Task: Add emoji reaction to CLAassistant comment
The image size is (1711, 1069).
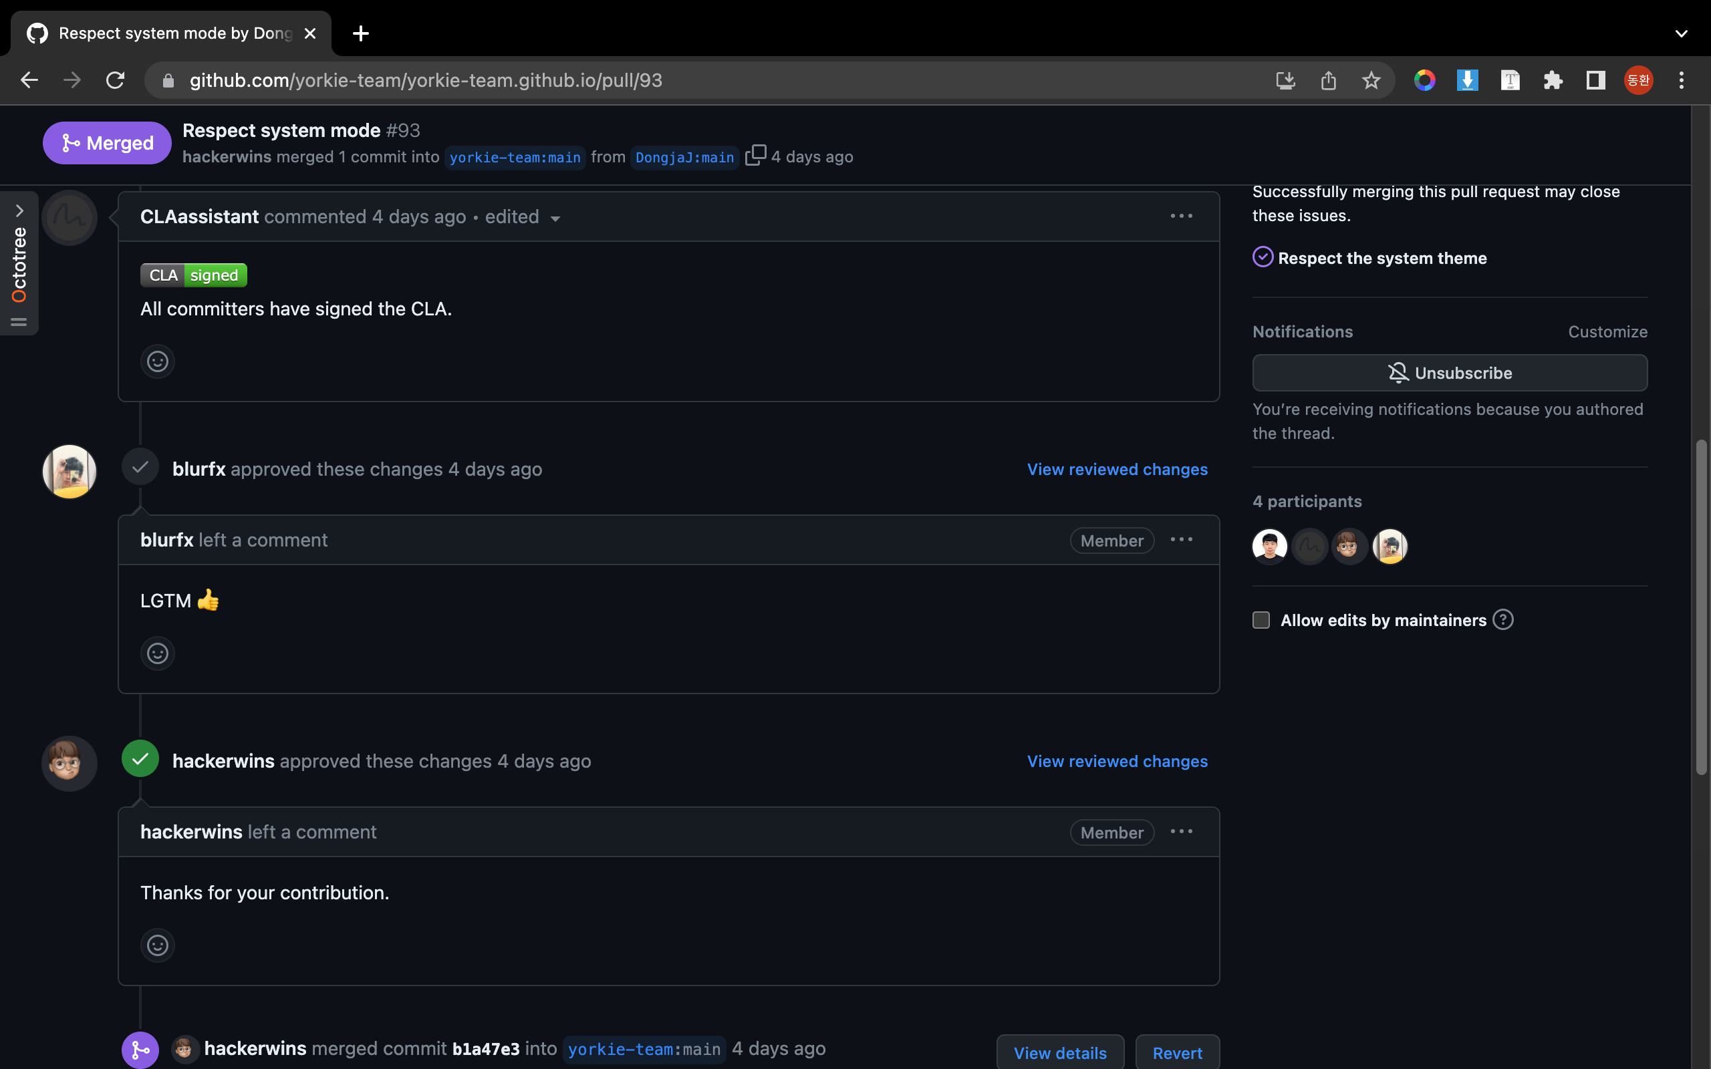Action: 157,362
